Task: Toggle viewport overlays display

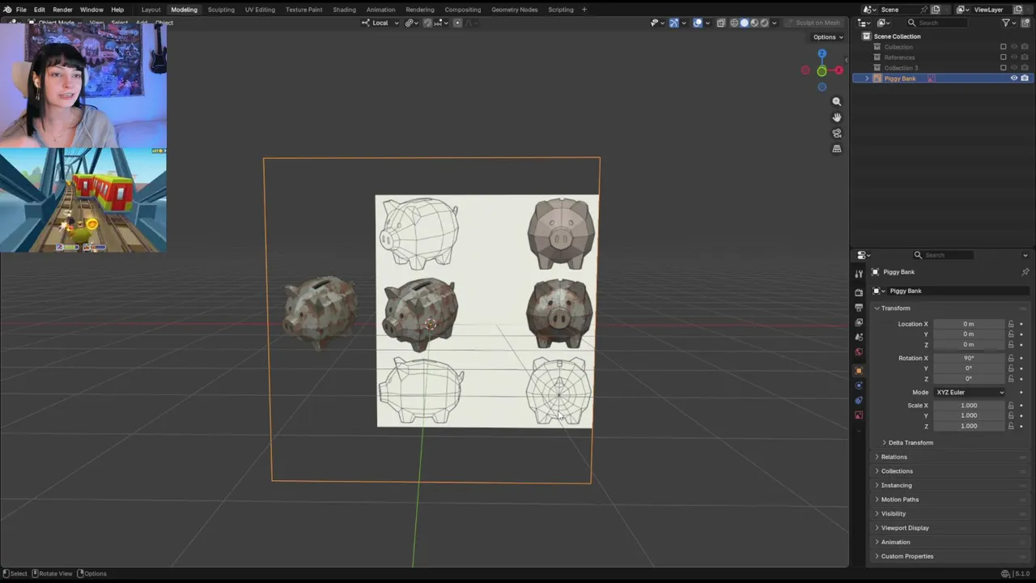Action: [x=698, y=23]
